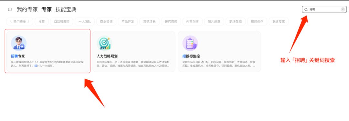This screenshot has width=349, height=121.
Task: Open the 人力战略规划 target icon
Action: click(104, 43)
